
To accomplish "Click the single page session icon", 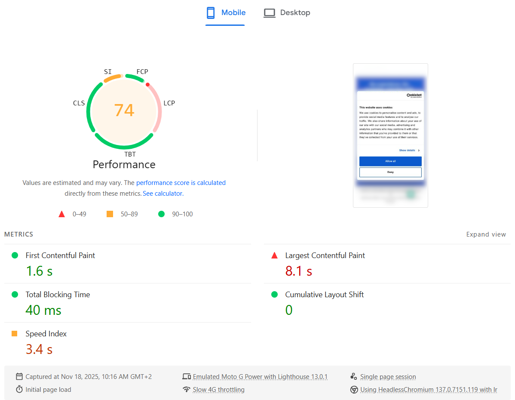I will 354,377.
